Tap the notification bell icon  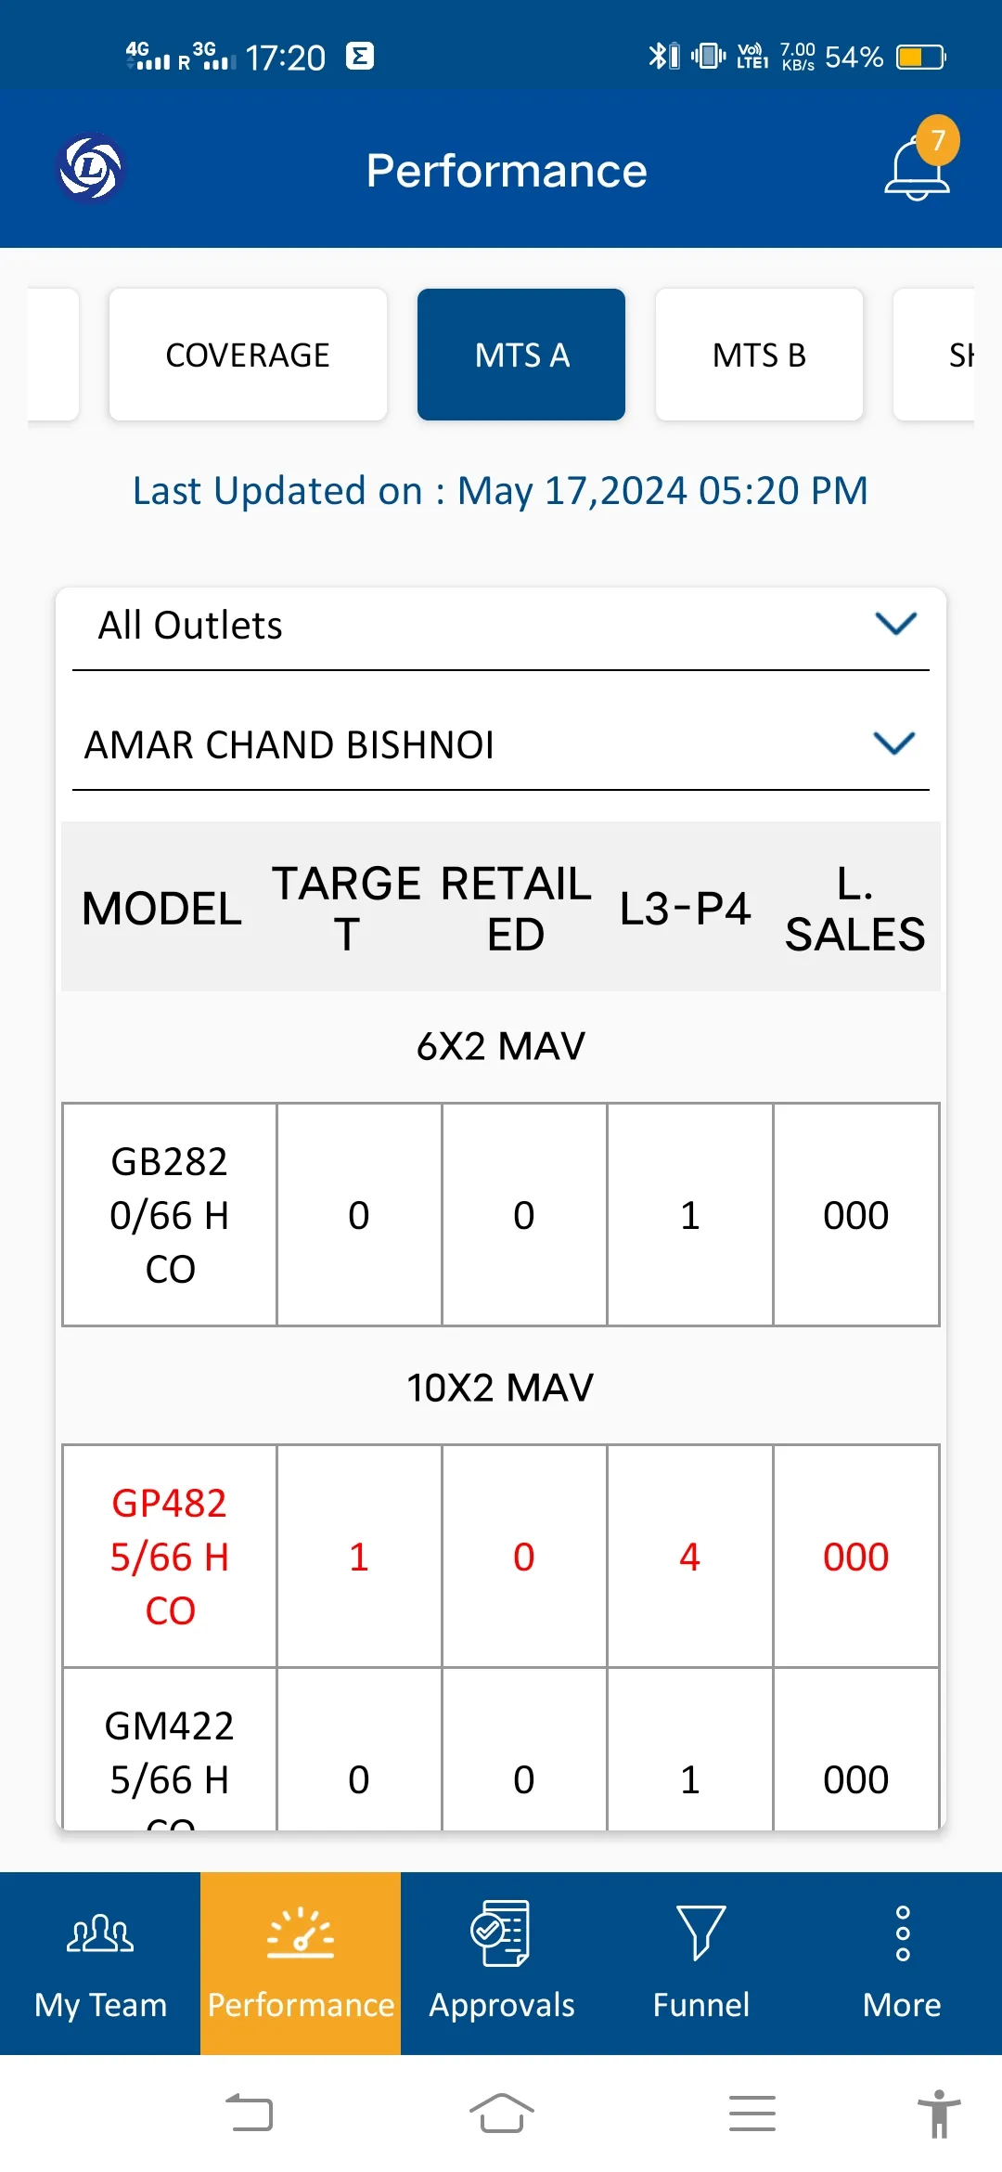pyautogui.click(x=917, y=169)
